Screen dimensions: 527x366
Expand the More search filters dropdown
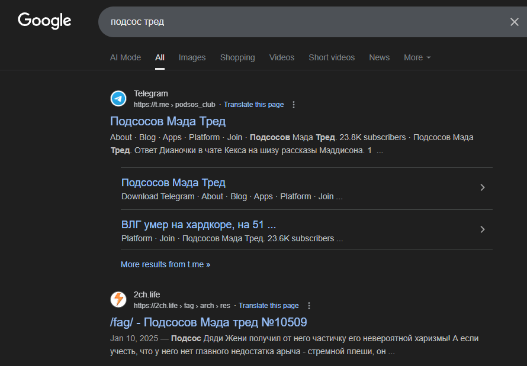417,57
